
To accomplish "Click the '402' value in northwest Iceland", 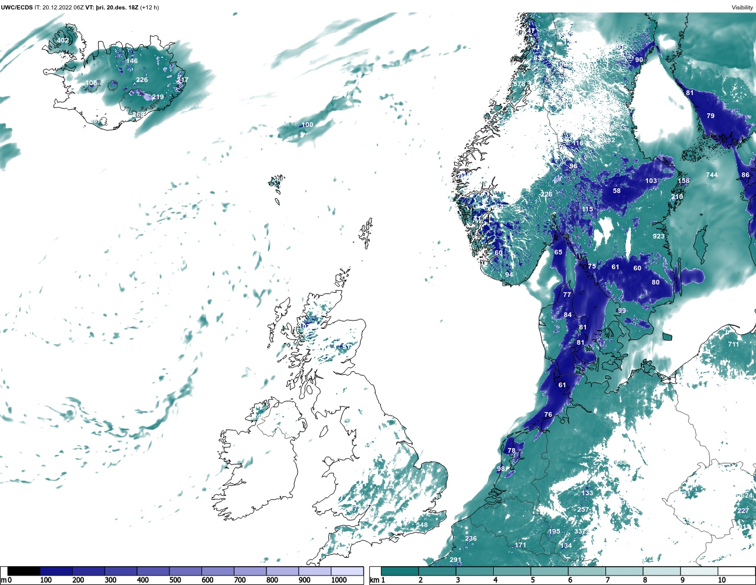I will pyautogui.click(x=63, y=41).
